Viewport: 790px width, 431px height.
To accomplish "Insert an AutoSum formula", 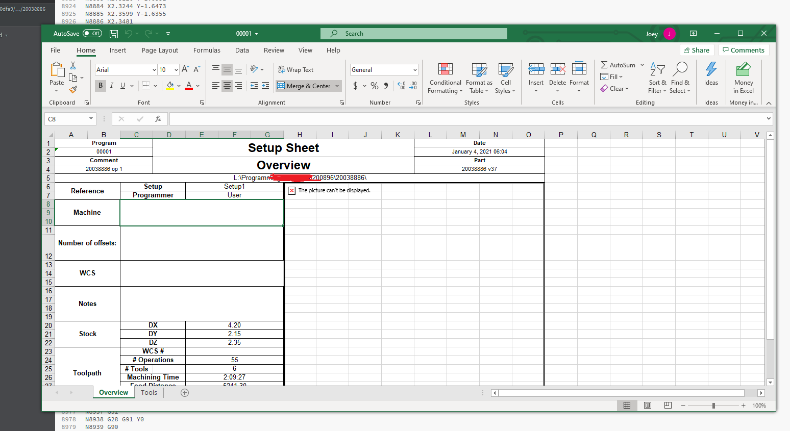I will [x=618, y=65].
